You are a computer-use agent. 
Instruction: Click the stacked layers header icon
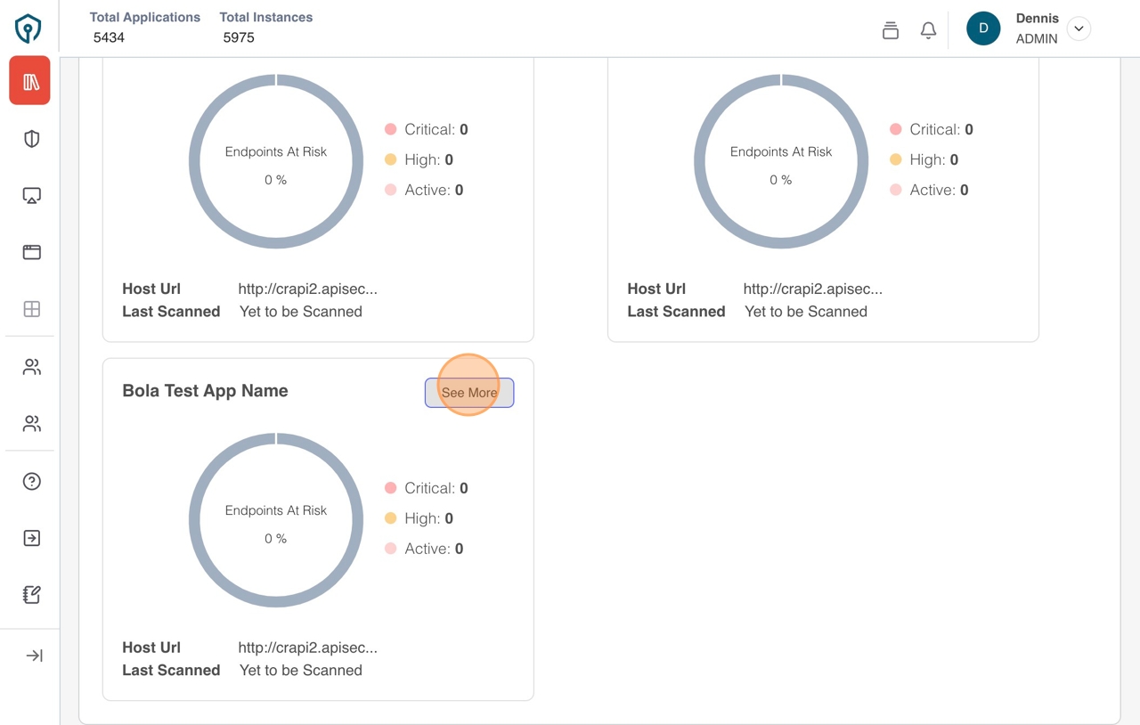(890, 30)
